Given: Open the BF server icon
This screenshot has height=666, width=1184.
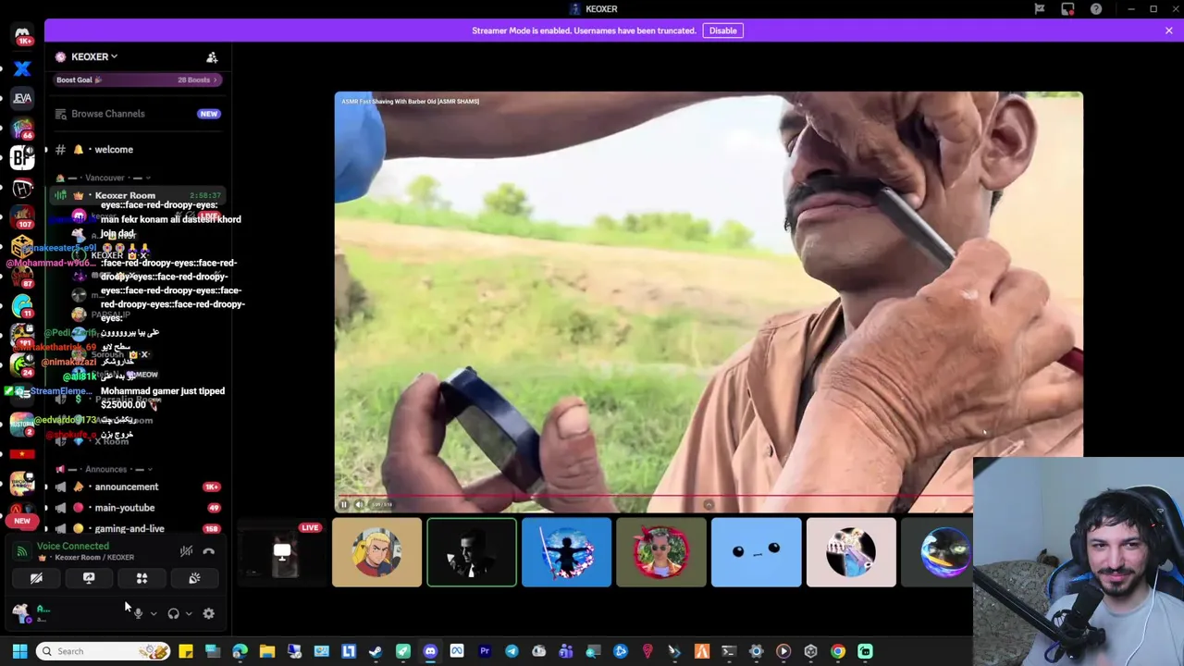Looking at the screenshot, I should (x=22, y=157).
